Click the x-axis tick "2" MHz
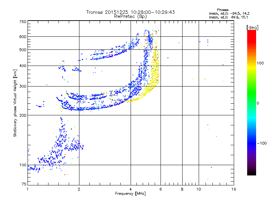The image size is (275, 206). [x=79, y=189]
